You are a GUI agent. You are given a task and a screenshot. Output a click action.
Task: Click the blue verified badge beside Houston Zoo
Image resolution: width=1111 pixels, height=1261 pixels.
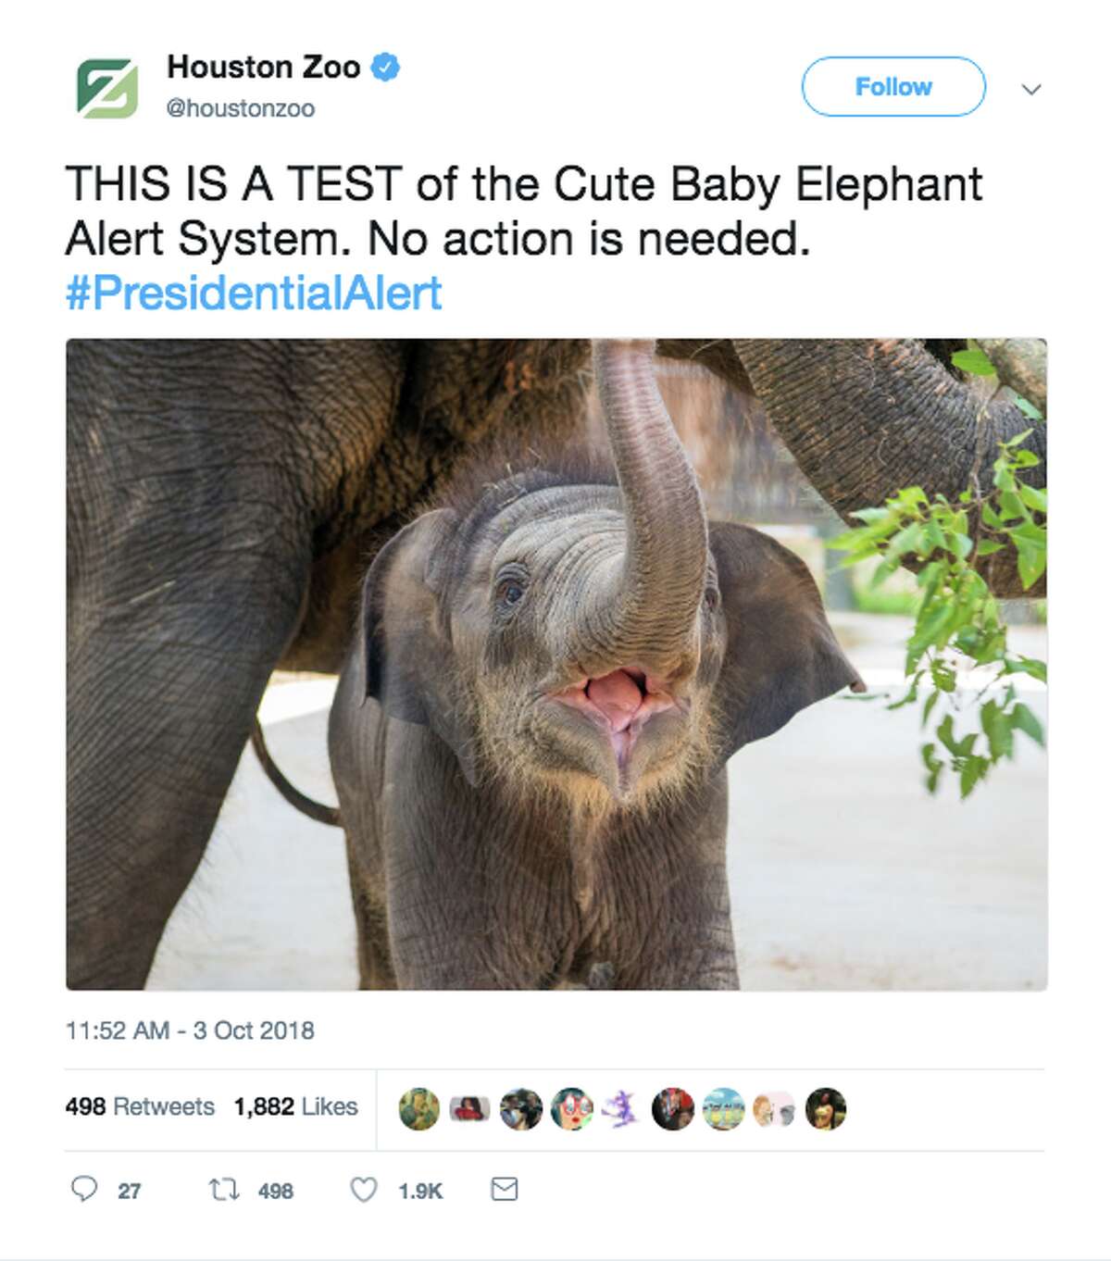coord(384,66)
